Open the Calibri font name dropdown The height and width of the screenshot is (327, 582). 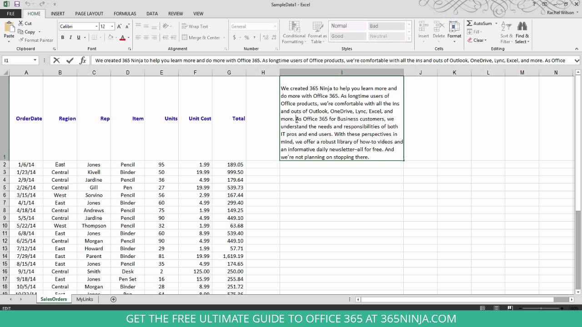pos(96,26)
